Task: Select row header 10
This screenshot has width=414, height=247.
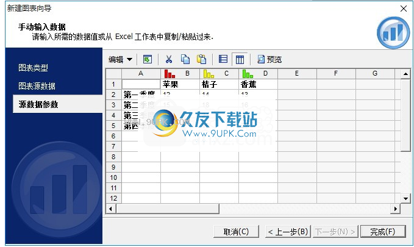Action: [113, 177]
